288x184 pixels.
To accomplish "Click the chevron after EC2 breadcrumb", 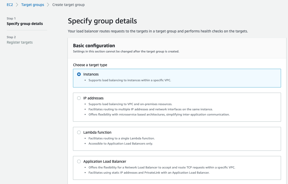I will [x=17, y=5].
